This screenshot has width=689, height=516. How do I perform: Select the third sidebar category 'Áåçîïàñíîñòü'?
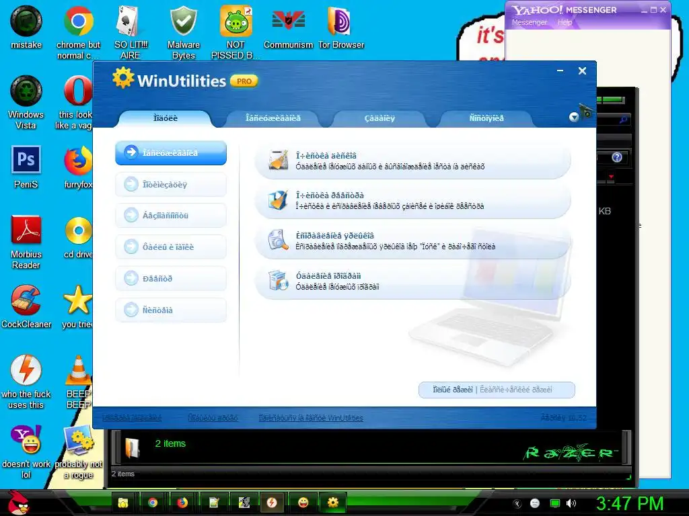coord(171,216)
